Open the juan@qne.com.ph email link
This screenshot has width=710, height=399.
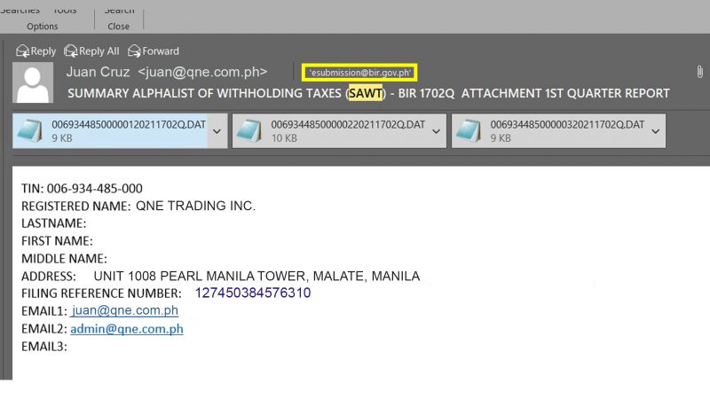point(124,310)
